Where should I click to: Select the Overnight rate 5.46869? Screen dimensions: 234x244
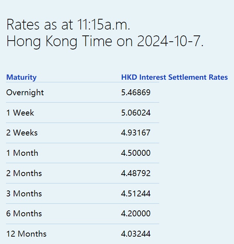click(136, 92)
